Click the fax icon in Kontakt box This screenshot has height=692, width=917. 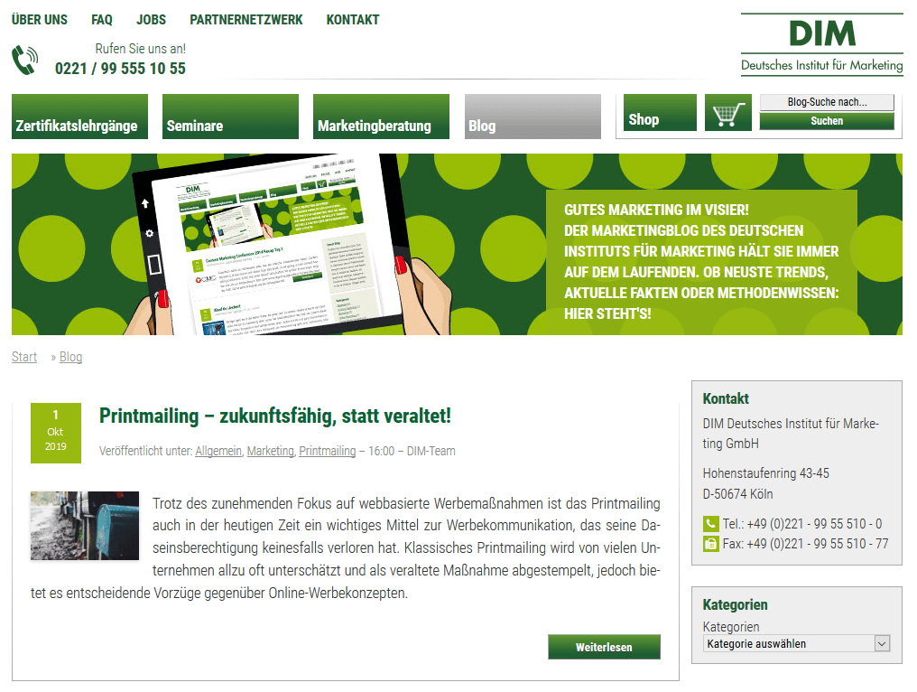point(710,544)
